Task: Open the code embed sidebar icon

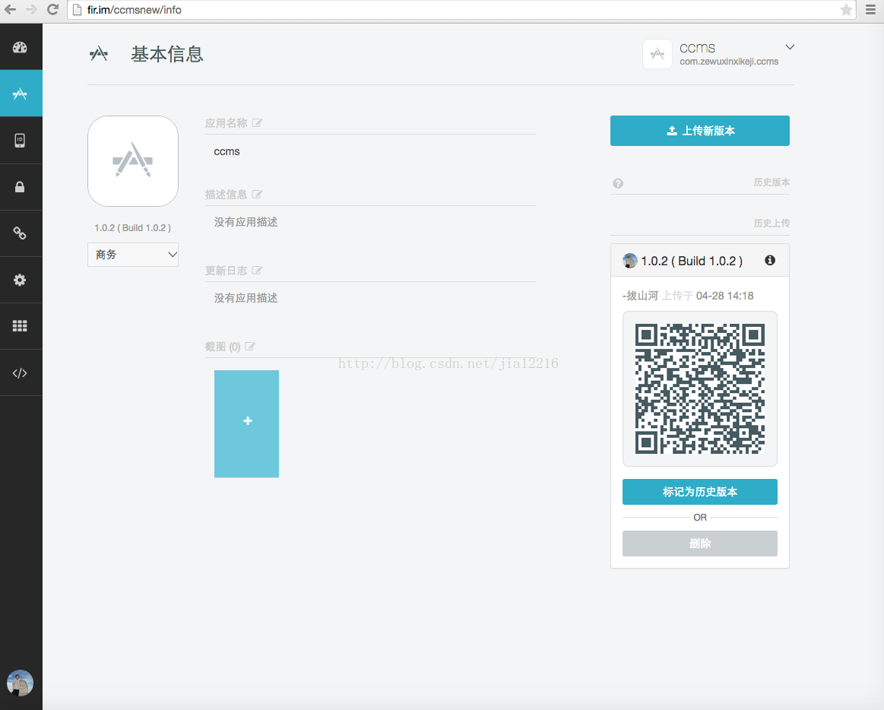Action: coord(20,372)
